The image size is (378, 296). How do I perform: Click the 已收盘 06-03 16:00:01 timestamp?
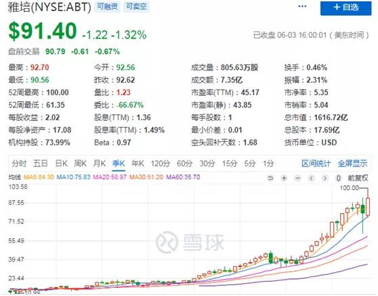(x=311, y=35)
